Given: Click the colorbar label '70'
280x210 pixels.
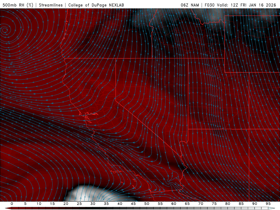Looking at the screenshot, I should (x=201, y=204).
